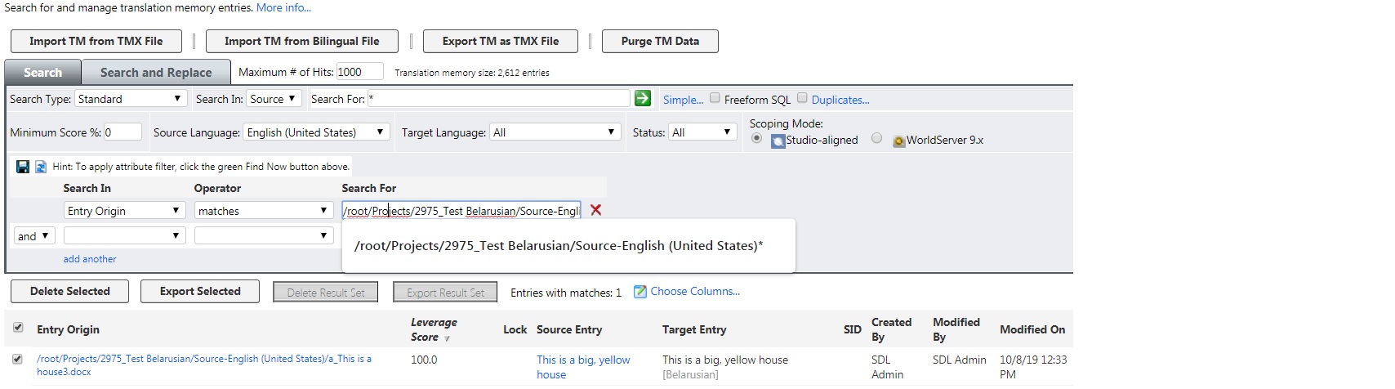The width and height of the screenshot is (1395, 389).
Task: Select the Search tab
Action: (42, 73)
